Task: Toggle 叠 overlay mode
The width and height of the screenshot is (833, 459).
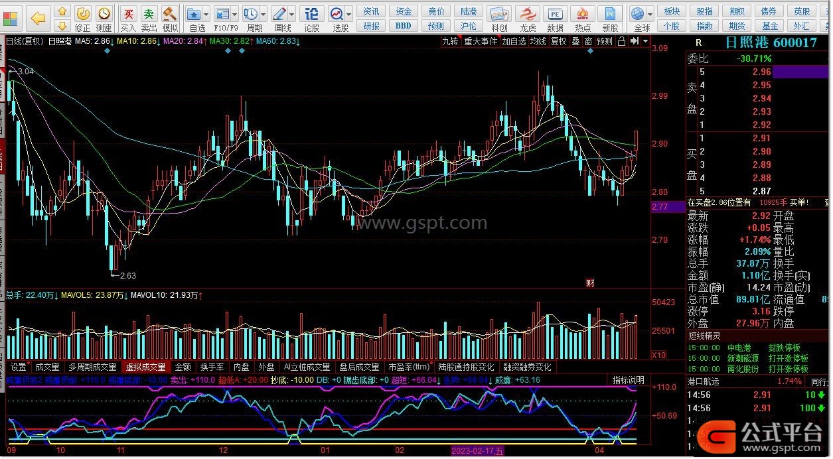Action: 575,41
